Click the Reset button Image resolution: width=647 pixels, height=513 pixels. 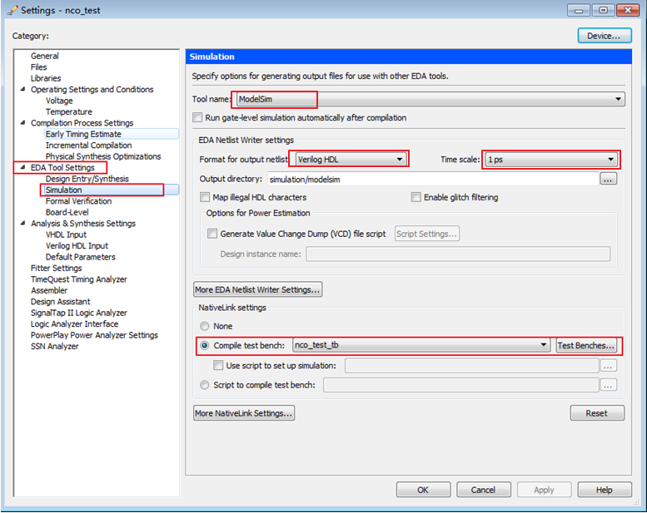(x=597, y=413)
